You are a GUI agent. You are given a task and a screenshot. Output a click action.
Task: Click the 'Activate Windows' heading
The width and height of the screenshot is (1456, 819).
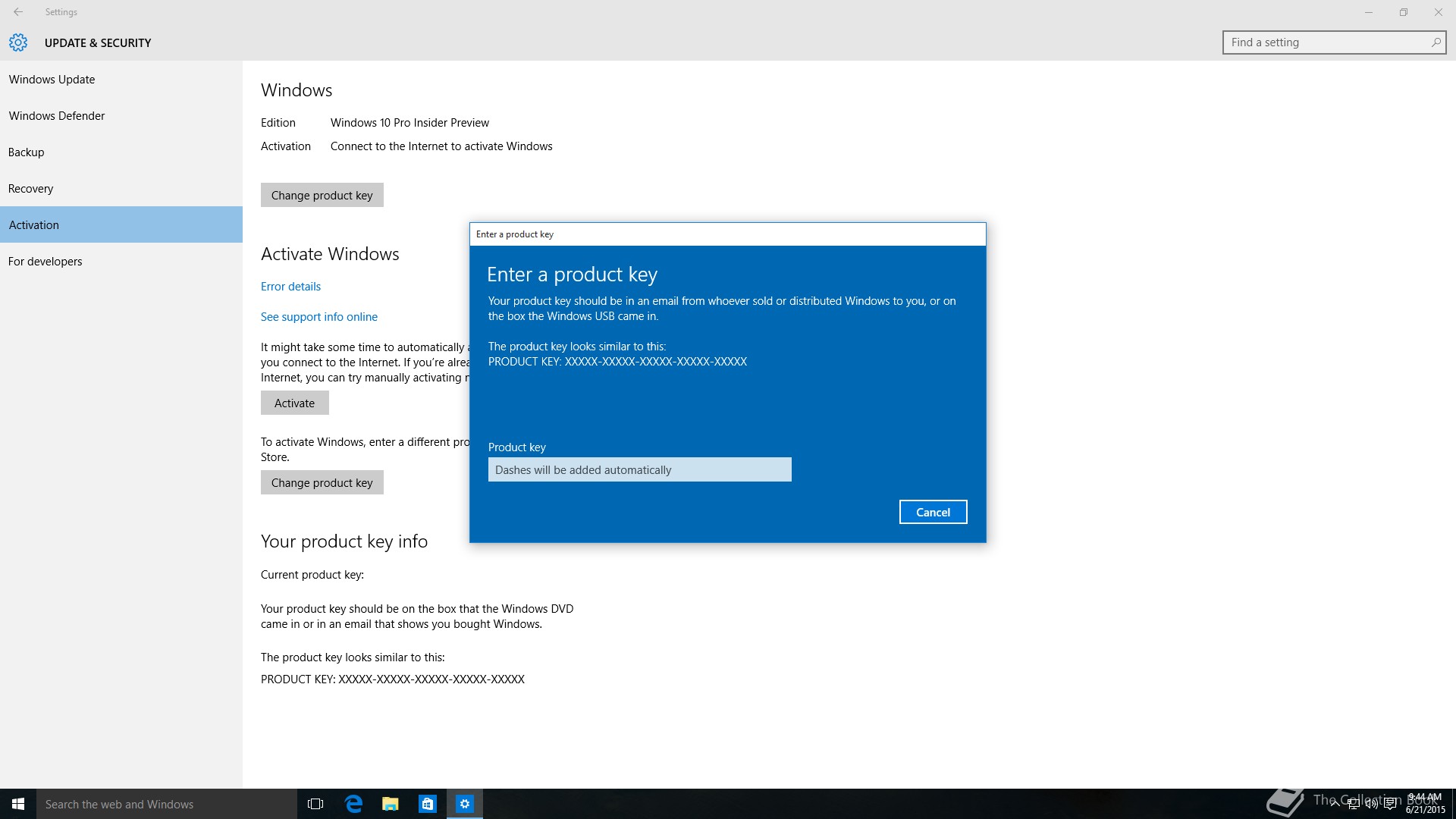click(x=330, y=254)
